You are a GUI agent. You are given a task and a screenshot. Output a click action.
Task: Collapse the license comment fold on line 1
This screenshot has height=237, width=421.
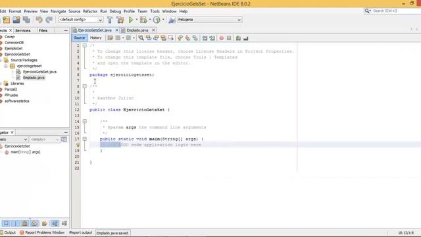point(85,45)
